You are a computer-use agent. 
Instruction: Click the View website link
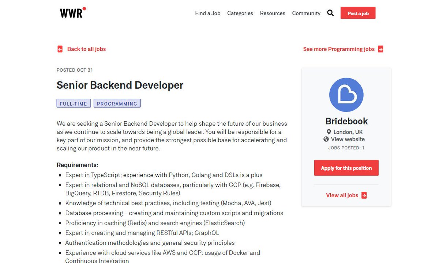point(348,139)
